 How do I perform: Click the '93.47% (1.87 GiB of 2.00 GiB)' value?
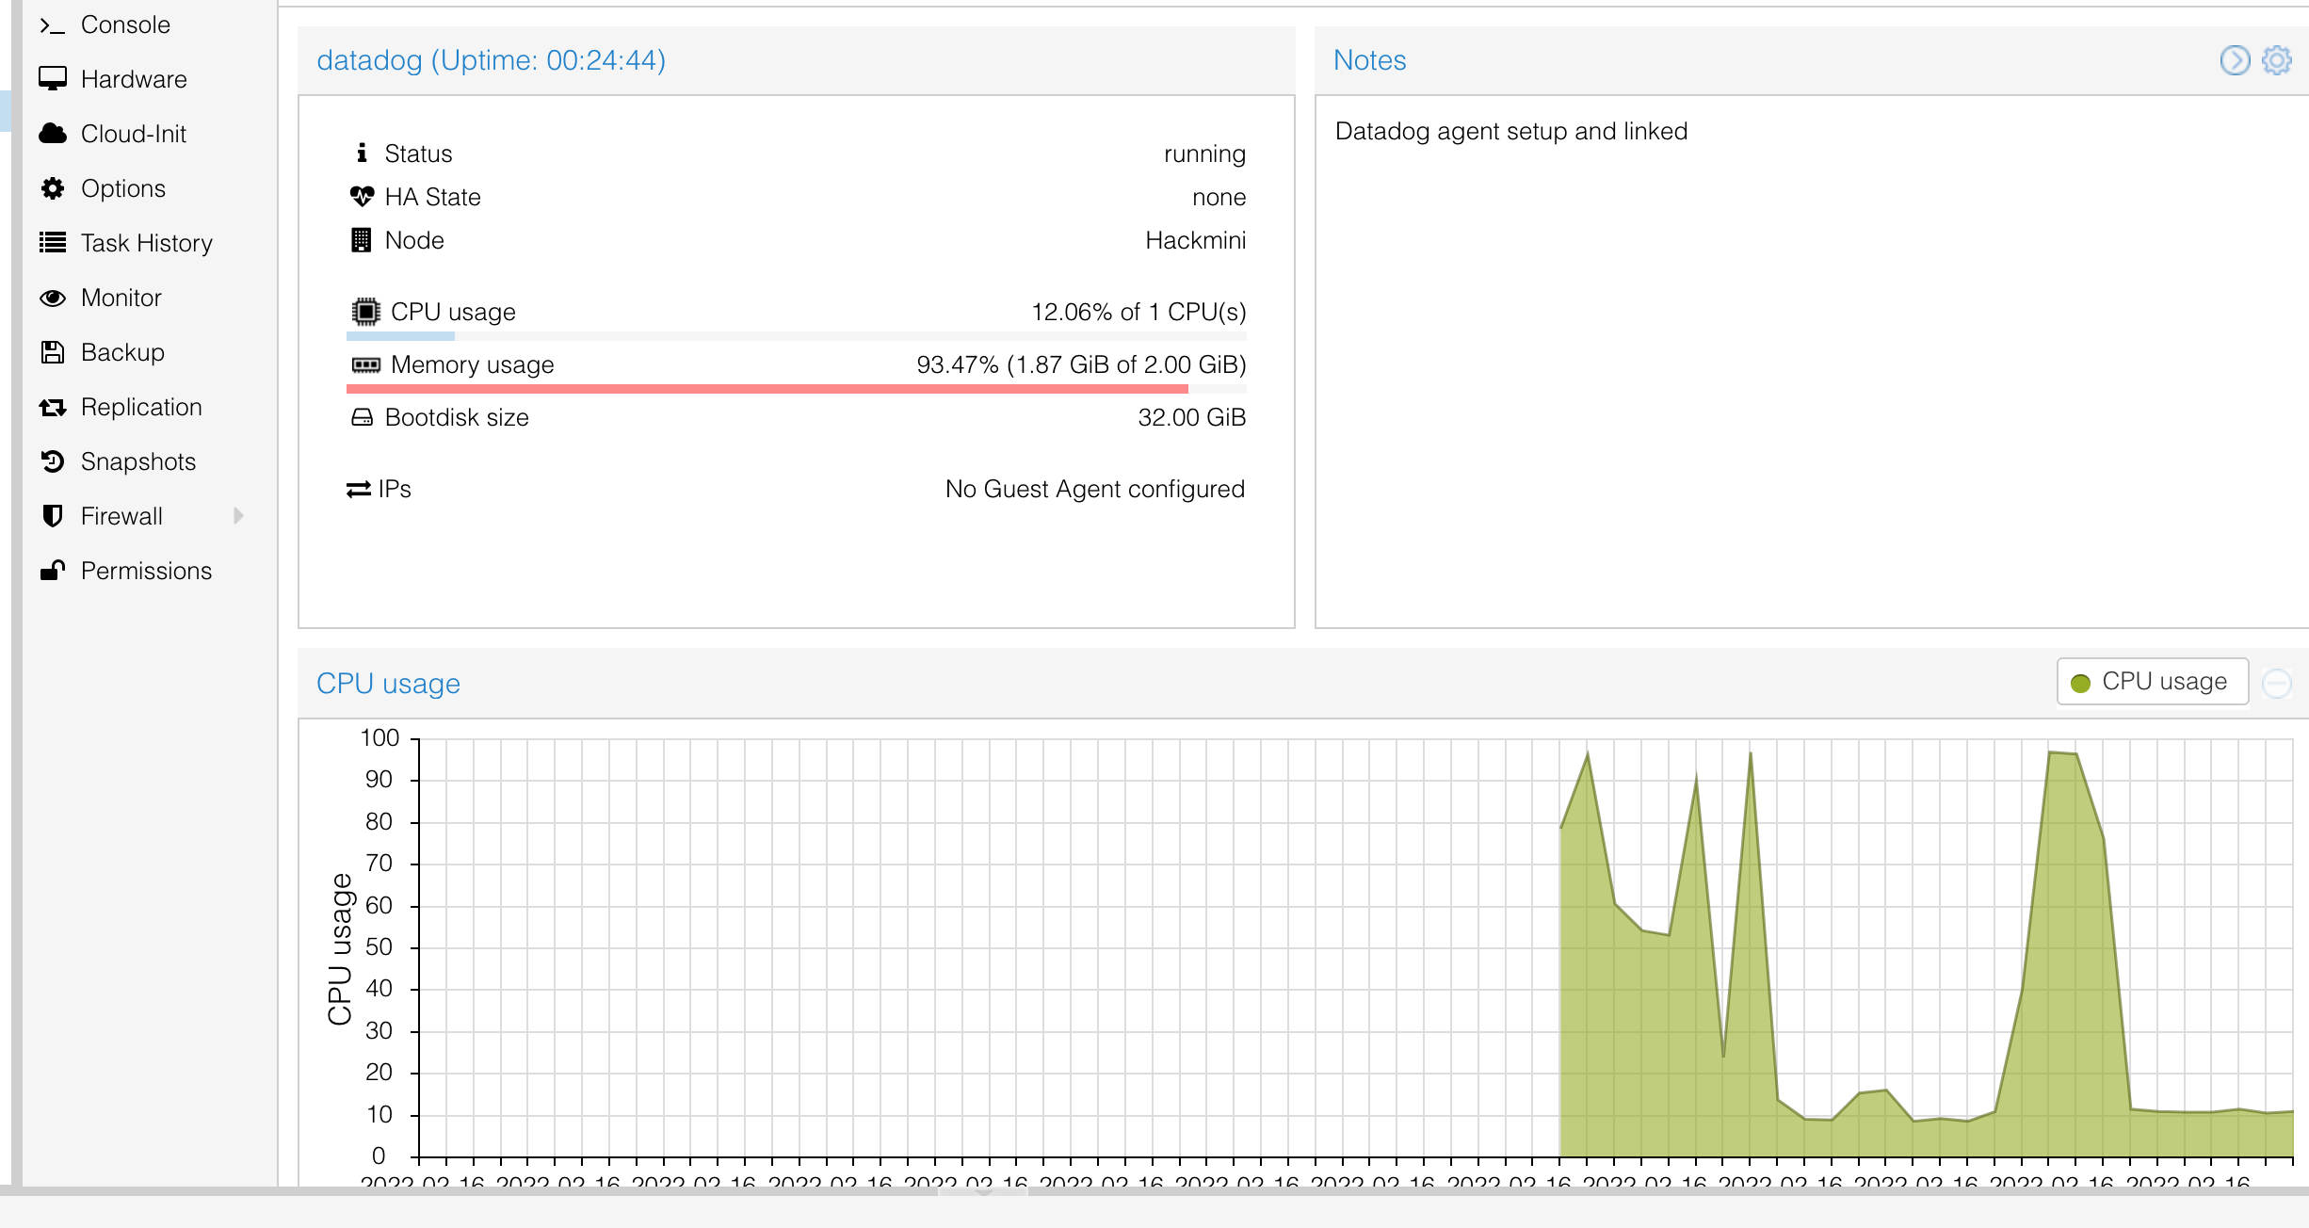tap(1081, 364)
